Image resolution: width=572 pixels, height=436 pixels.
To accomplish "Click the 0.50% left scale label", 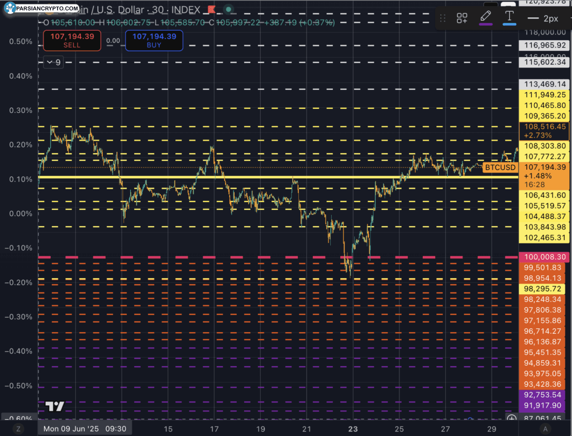I will point(21,41).
